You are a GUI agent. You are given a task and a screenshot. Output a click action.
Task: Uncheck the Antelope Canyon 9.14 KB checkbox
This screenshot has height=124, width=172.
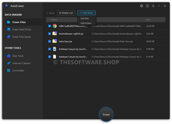[50, 57]
